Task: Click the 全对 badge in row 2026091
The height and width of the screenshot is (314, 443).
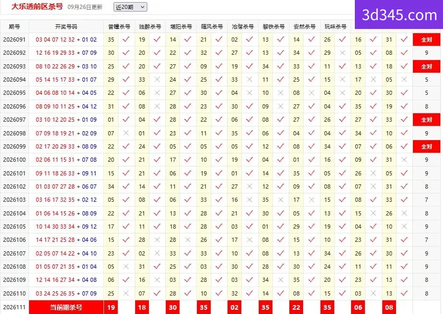Action: click(426, 40)
